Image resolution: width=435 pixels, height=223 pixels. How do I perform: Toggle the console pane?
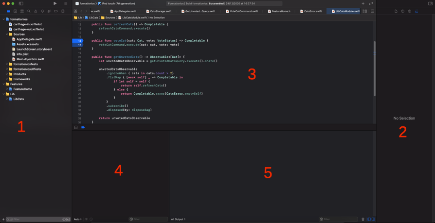tap(373, 219)
